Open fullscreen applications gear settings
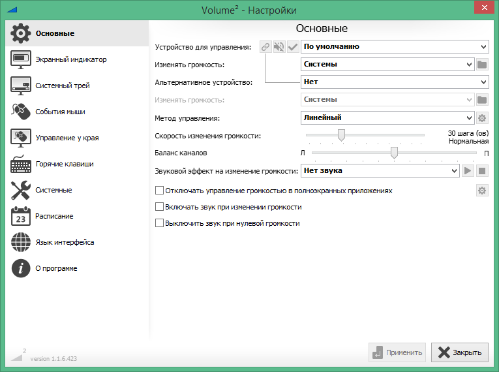Image resolution: width=499 pixels, height=372 pixels. tap(482, 191)
